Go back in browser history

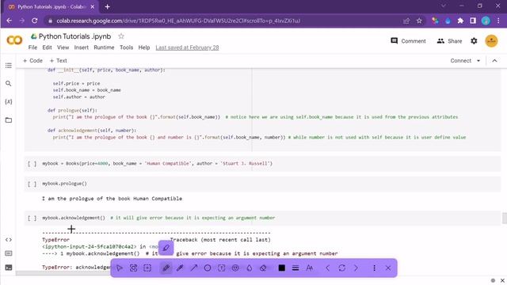point(9,21)
